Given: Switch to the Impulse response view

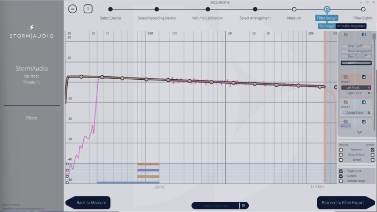Looking at the screenshot, I should 351,26.
